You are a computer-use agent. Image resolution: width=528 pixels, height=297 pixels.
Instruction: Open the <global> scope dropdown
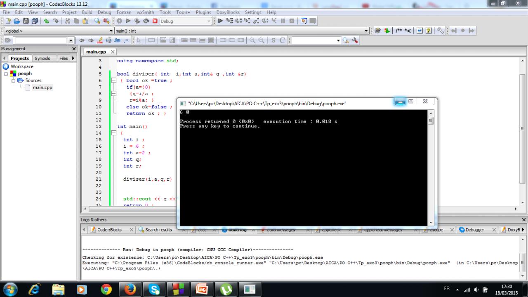pos(111,31)
